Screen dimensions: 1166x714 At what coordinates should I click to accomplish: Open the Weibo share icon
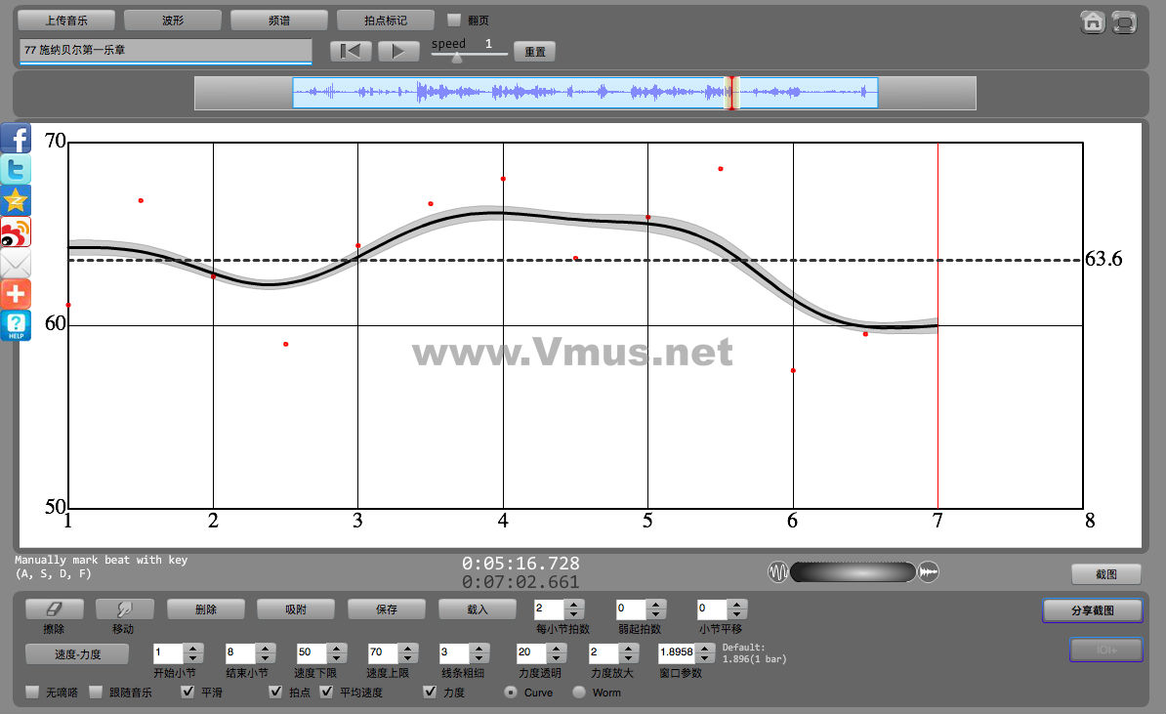16,231
